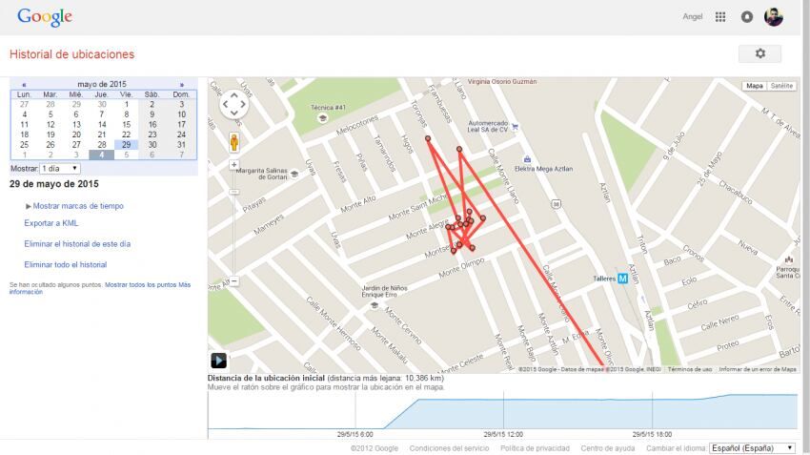Open the Mostrar '1 día' dropdown
Screen dimensions: 810x455
tap(60, 169)
